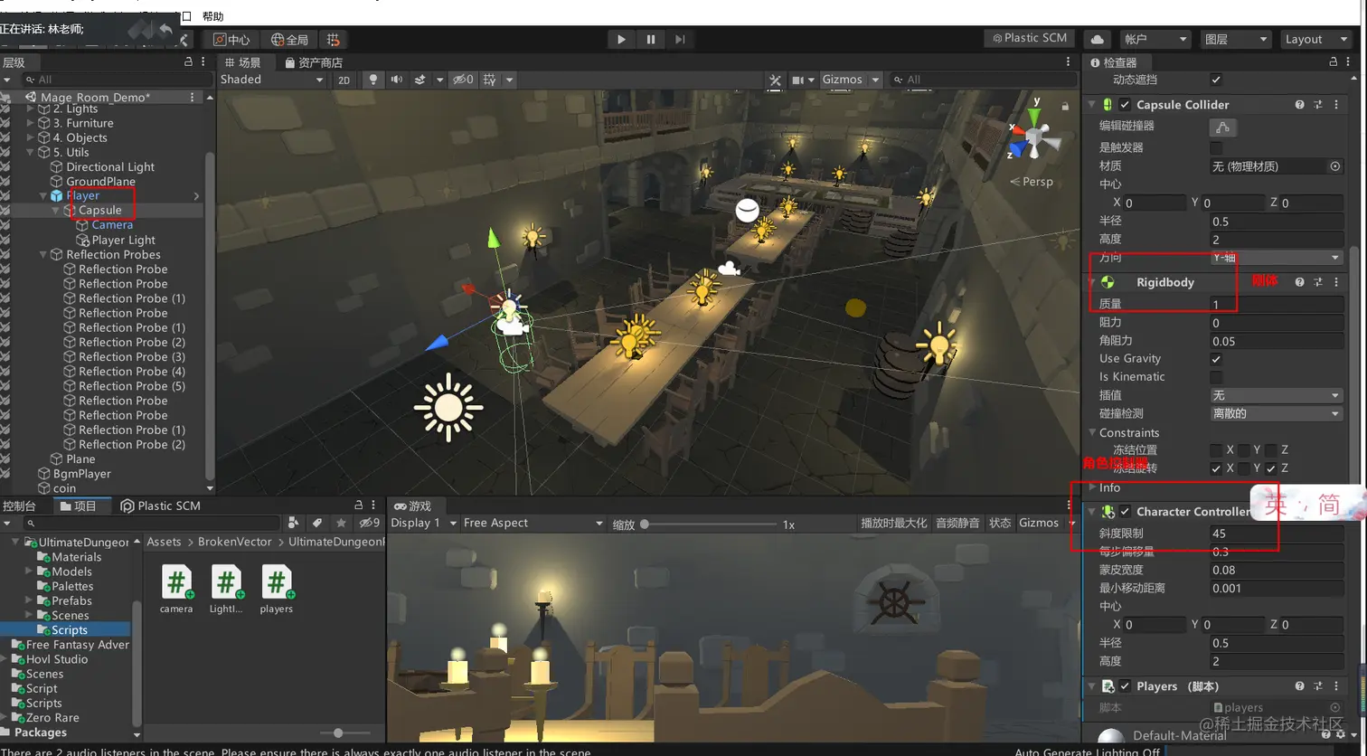The width and height of the screenshot is (1367, 756).
Task: Open the 图层 layers dropdown
Action: pos(1235,39)
